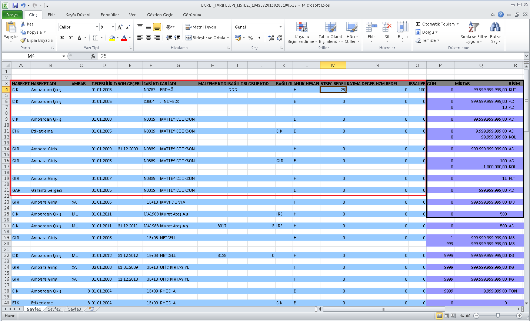Toggle underline A formatting
530x321 pixels.
coord(79,38)
